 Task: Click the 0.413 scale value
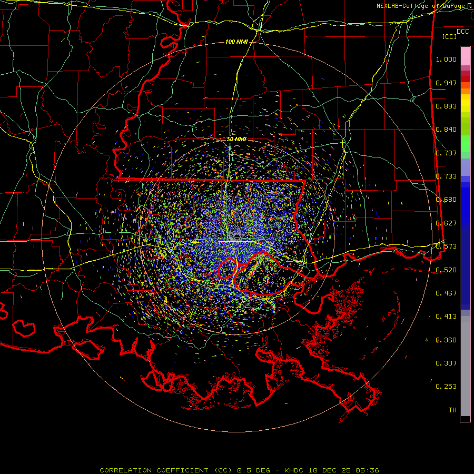[446, 317]
